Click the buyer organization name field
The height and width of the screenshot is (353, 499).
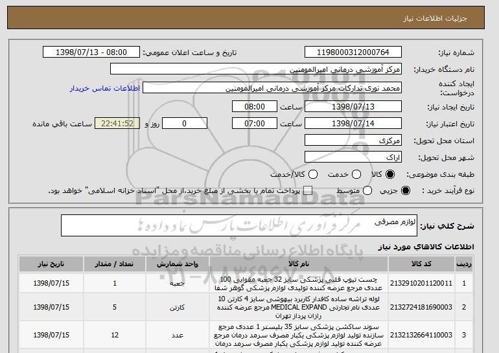click(x=256, y=69)
